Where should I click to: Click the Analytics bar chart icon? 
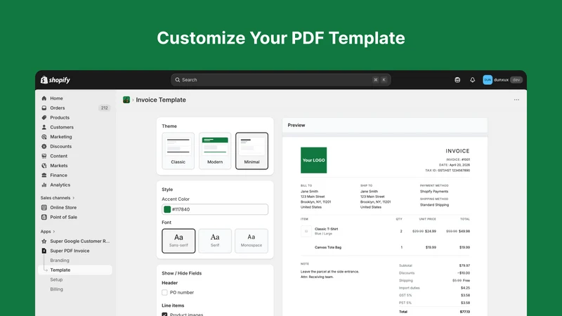coord(44,185)
